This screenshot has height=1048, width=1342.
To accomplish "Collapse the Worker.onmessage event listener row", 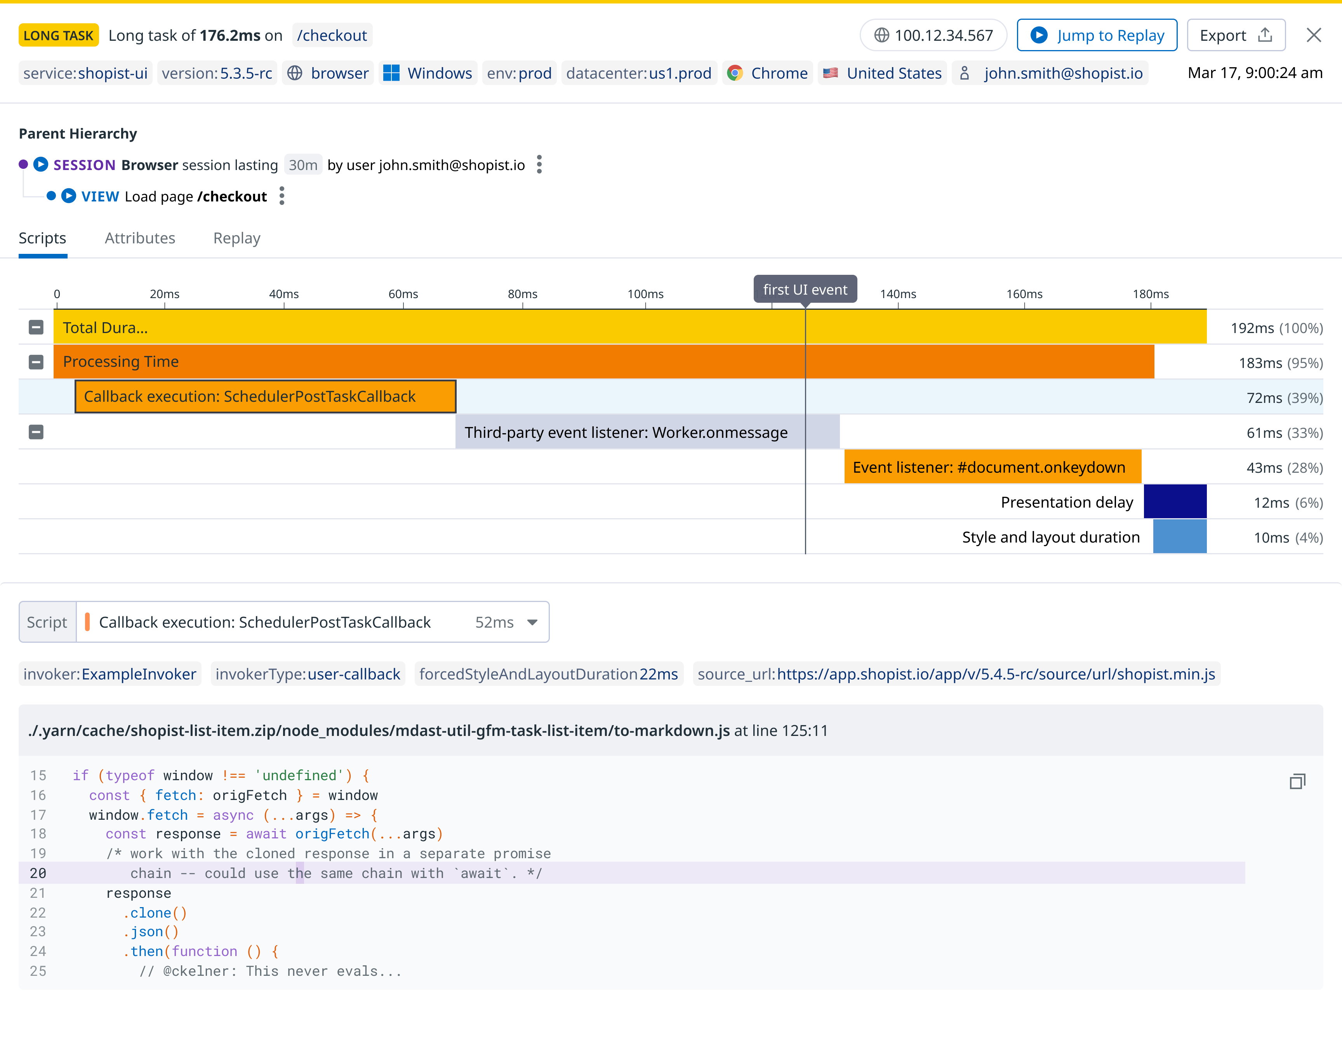I will 36,432.
